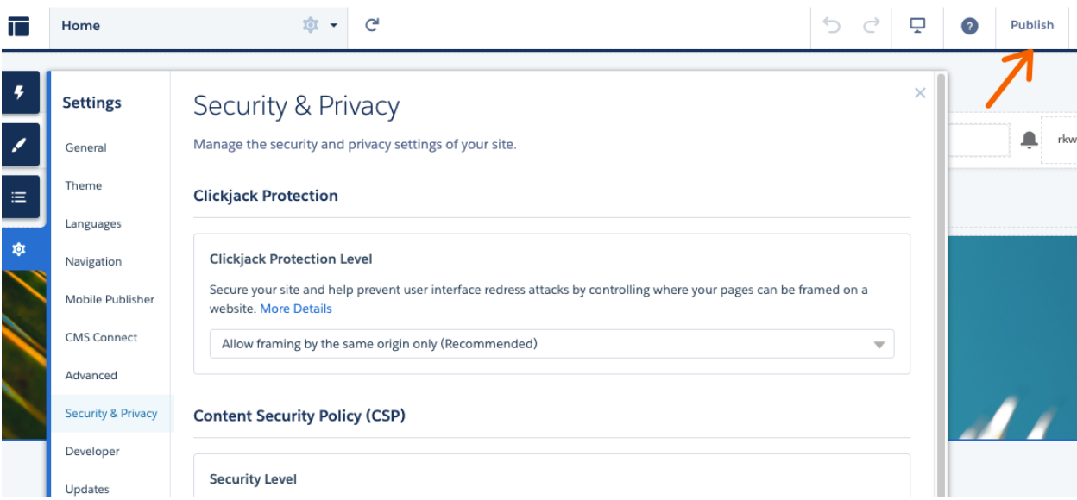This screenshot has height=500, width=1077.
Task: Select Mobile Publisher in Settings menu
Action: point(110,299)
